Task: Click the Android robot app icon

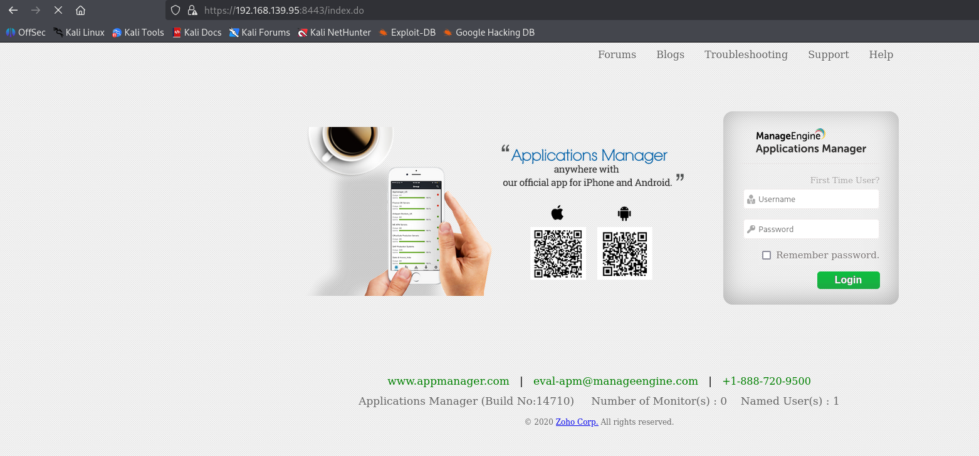Action: point(624,213)
